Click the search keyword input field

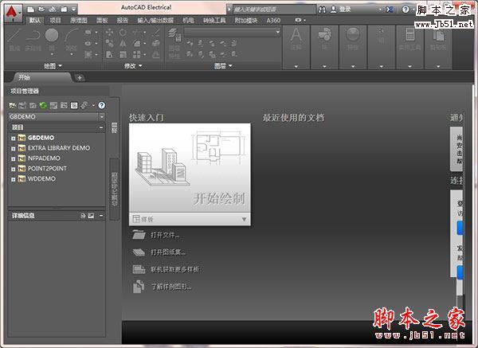tap(274, 10)
